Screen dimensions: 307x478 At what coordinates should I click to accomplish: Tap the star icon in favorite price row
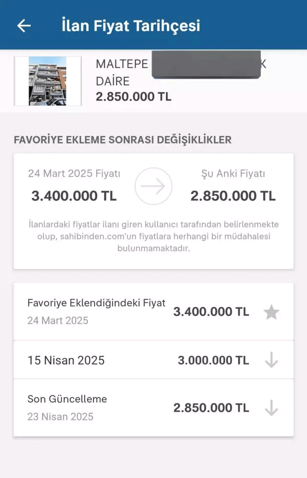click(272, 312)
